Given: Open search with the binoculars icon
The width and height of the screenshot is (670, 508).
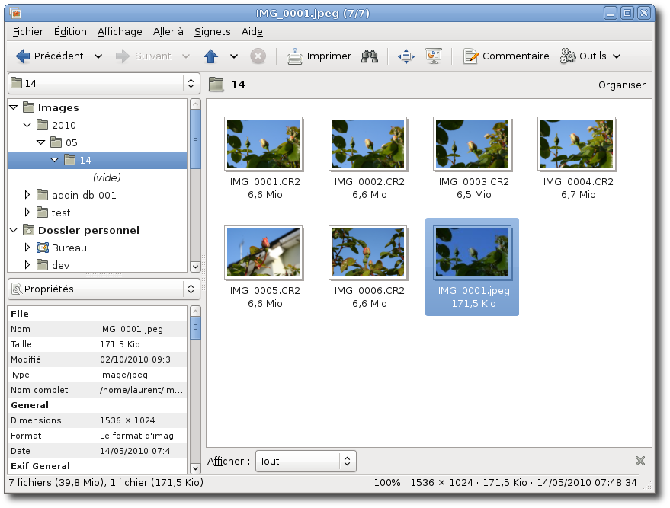Looking at the screenshot, I should [370, 56].
